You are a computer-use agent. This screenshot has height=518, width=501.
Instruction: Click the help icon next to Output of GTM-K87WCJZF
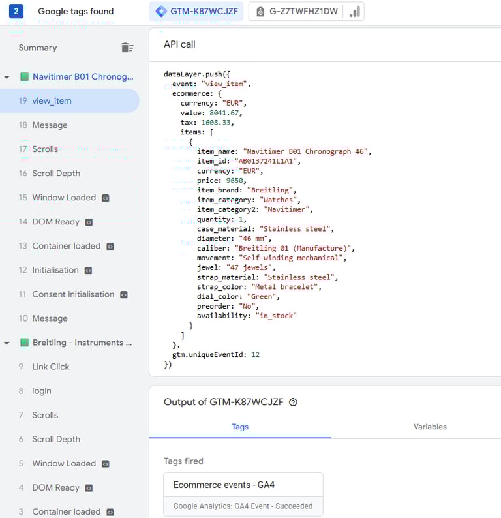click(x=293, y=402)
